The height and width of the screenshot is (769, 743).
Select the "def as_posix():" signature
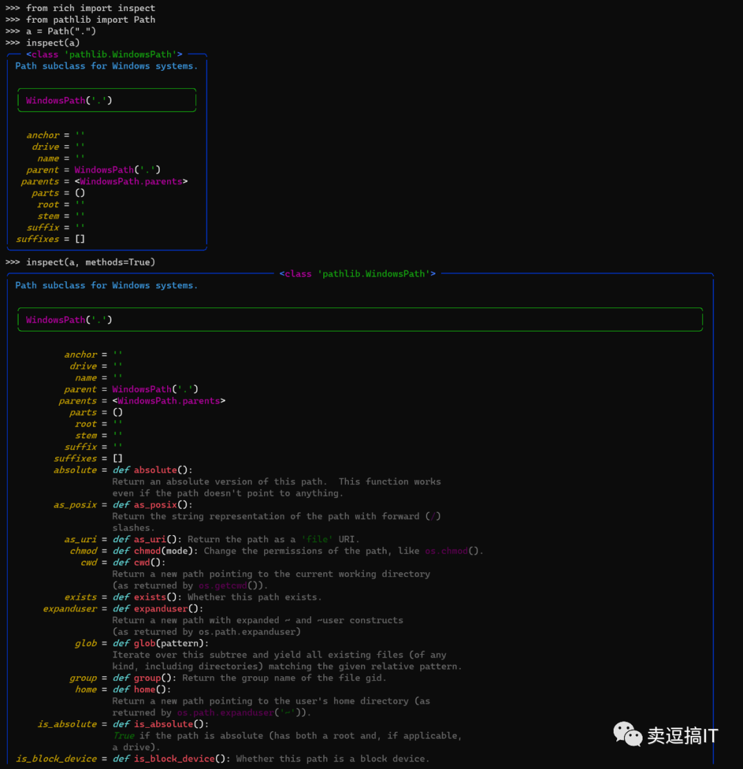[x=153, y=505]
